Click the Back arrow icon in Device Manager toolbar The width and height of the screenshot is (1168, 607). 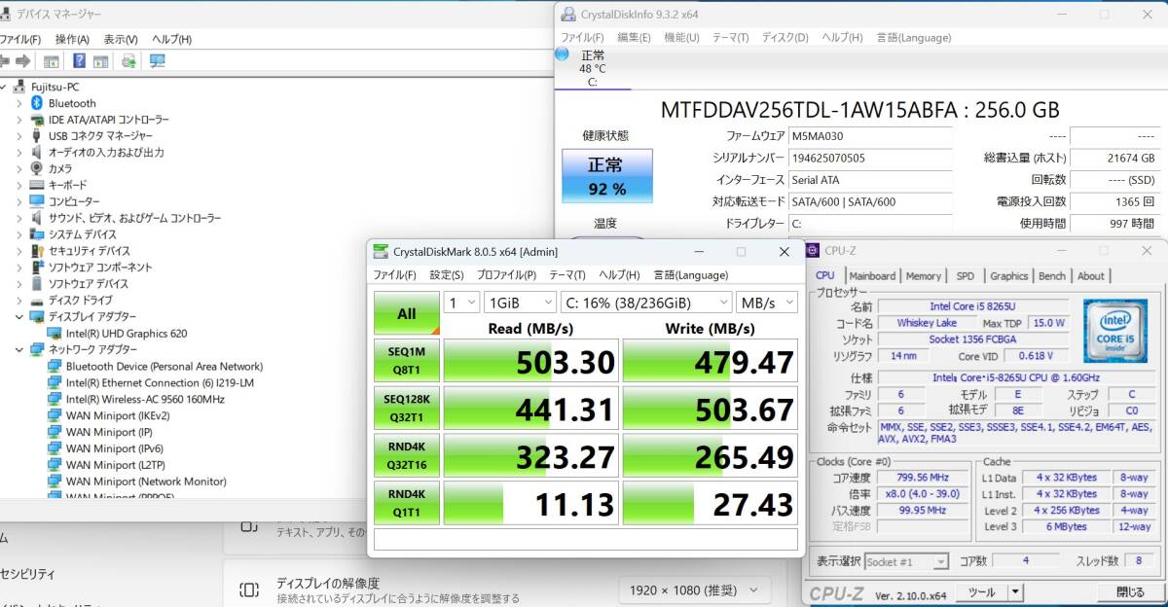pyautogui.click(x=6, y=60)
